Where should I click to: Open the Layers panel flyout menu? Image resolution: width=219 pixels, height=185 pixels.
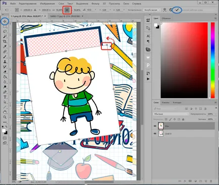click(215, 103)
